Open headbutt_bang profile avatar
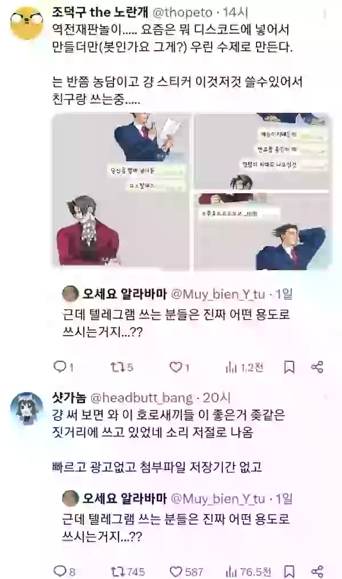The image size is (342, 579). 26,407
